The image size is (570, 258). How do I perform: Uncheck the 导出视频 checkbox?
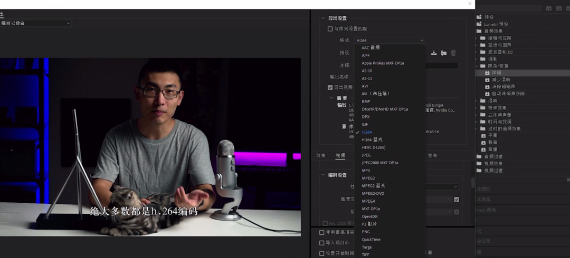click(x=330, y=87)
